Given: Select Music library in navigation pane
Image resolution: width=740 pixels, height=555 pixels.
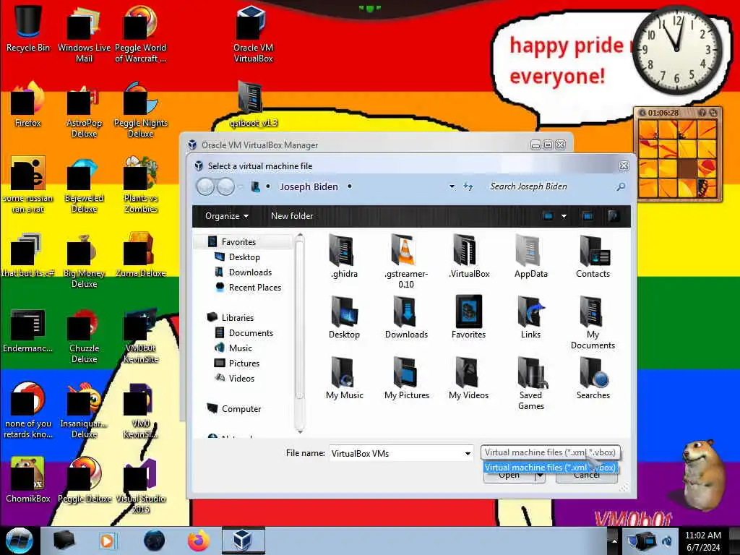Looking at the screenshot, I should (240, 348).
